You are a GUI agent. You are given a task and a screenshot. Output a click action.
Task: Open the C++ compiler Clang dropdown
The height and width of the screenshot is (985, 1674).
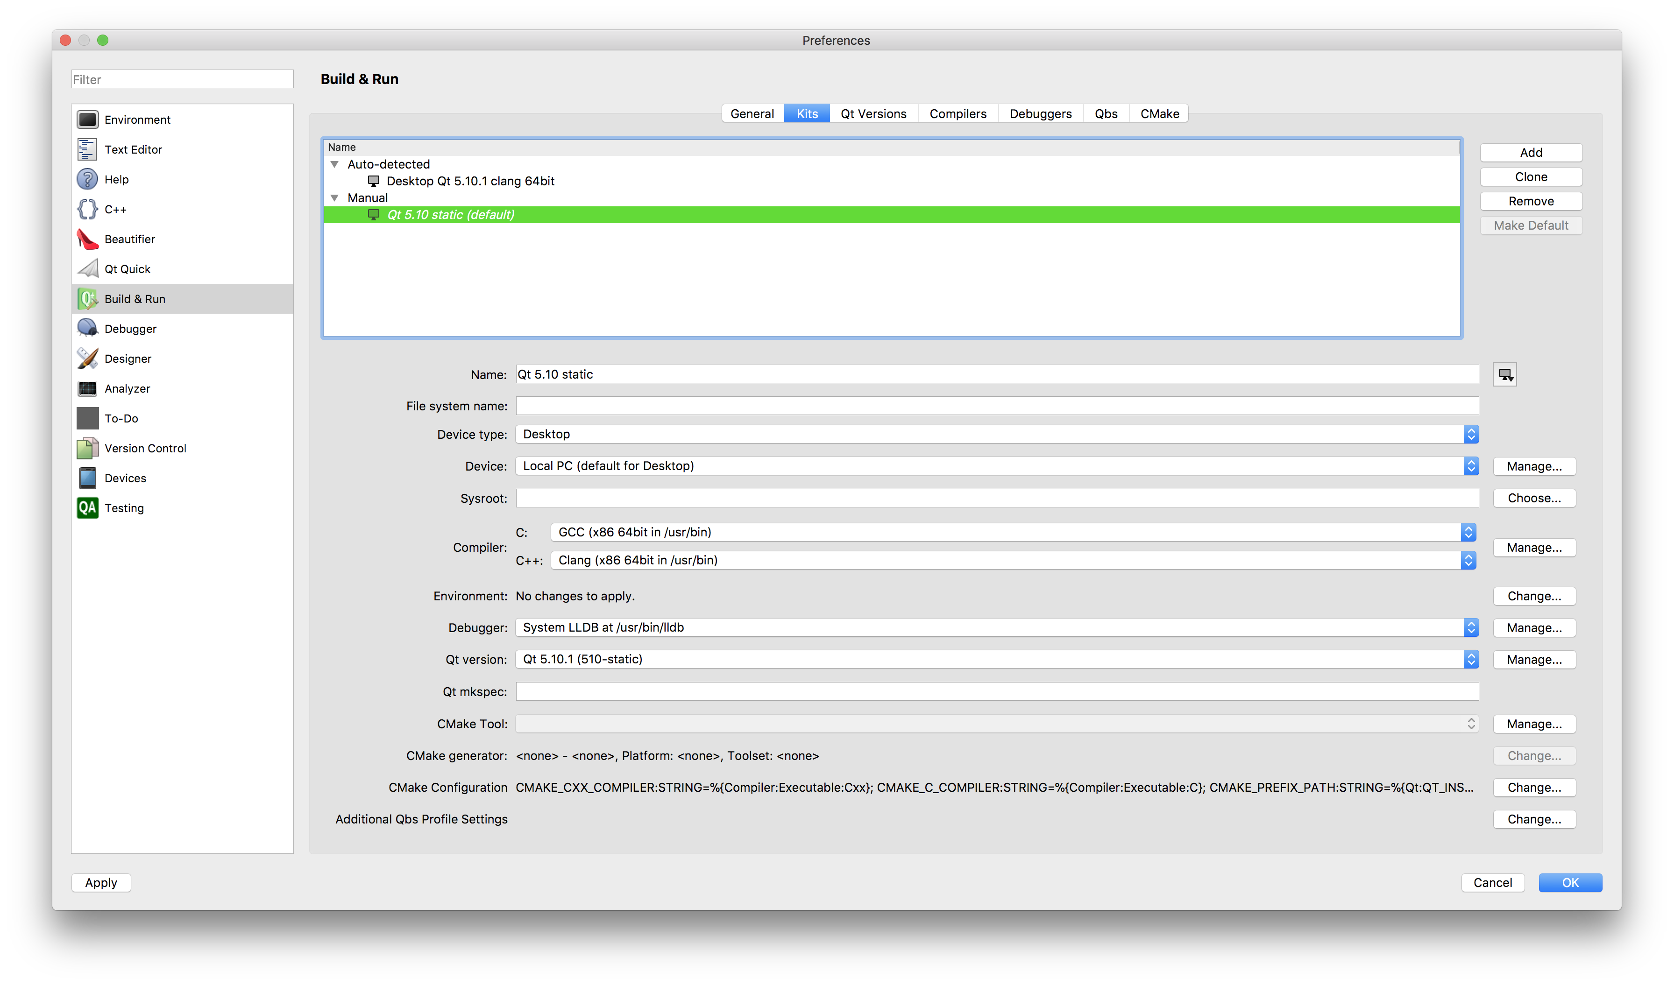(1014, 560)
